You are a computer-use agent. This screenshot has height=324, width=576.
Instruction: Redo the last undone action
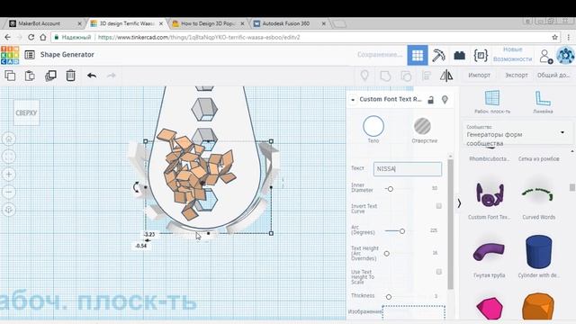(112, 76)
